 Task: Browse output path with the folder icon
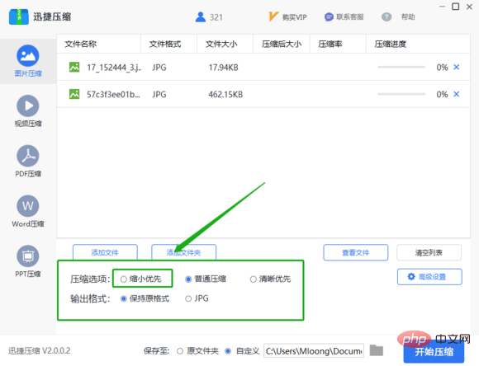coord(377,350)
